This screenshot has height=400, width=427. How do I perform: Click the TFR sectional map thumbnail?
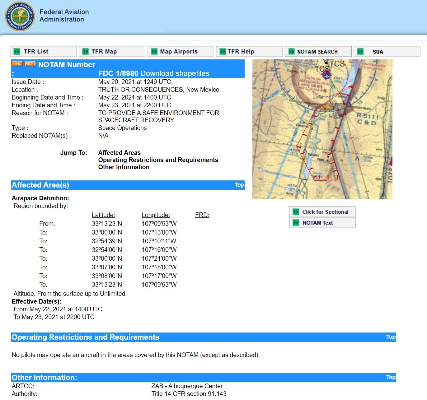coord(322,129)
